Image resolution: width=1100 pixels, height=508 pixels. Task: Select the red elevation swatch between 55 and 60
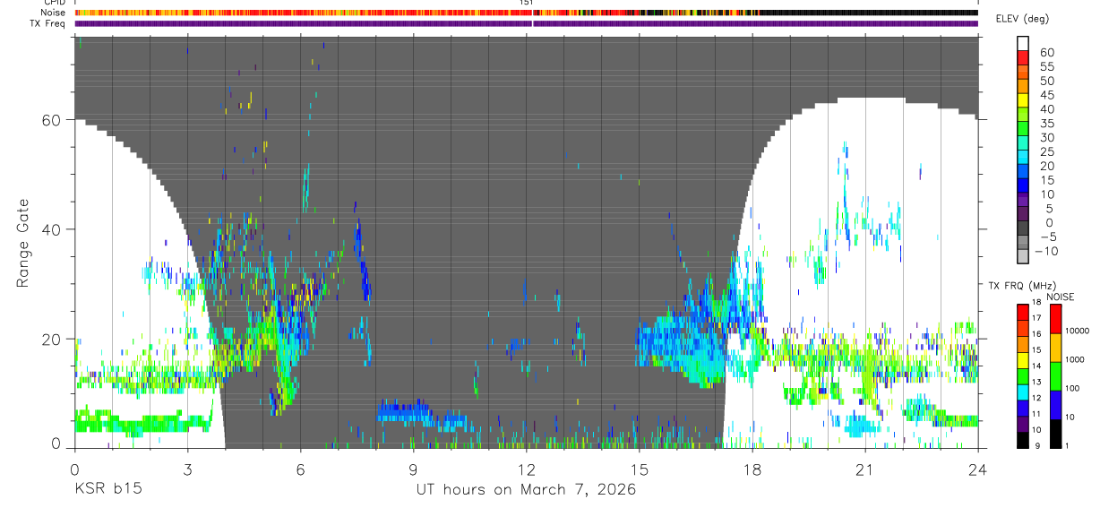click(x=1023, y=59)
